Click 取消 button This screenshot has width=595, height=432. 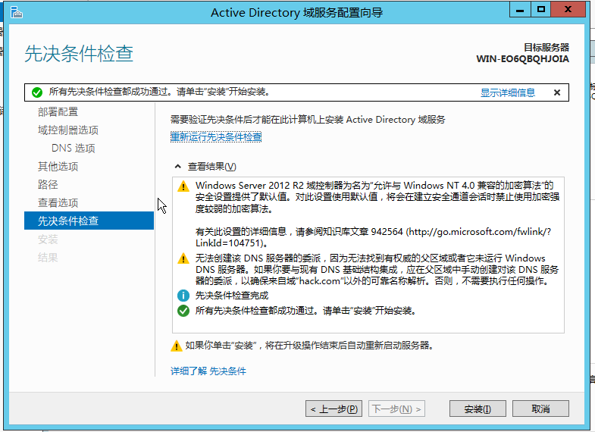click(x=540, y=409)
